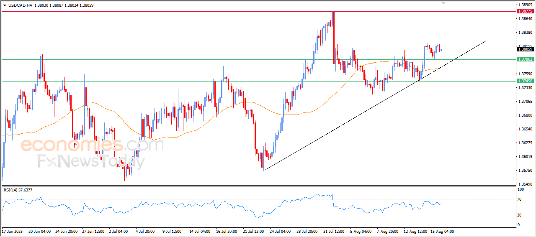
Task: Click the 1.36275 price axis value
Action: 525,143
